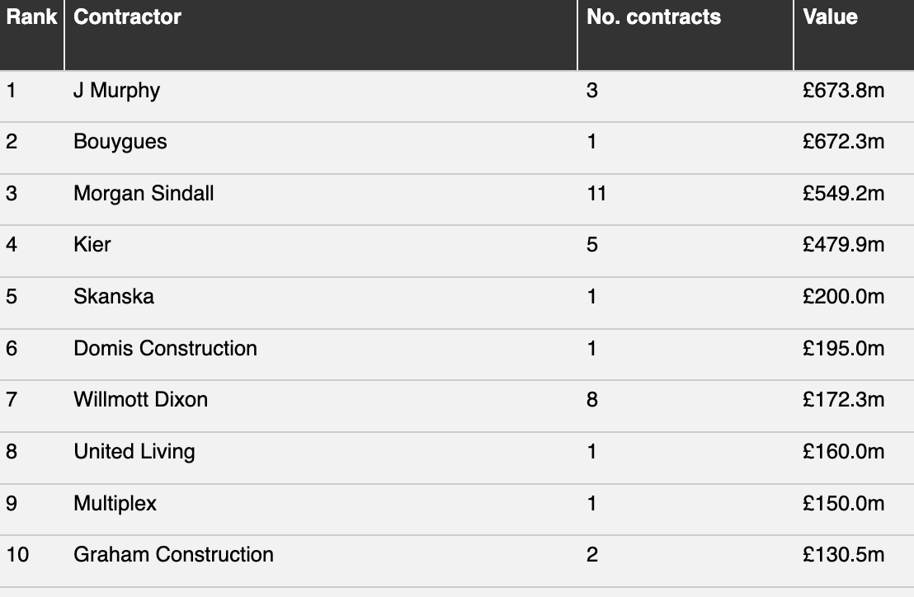Select the Morgan Sindall contractor name
Screen dimensions: 914x597
pos(144,194)
